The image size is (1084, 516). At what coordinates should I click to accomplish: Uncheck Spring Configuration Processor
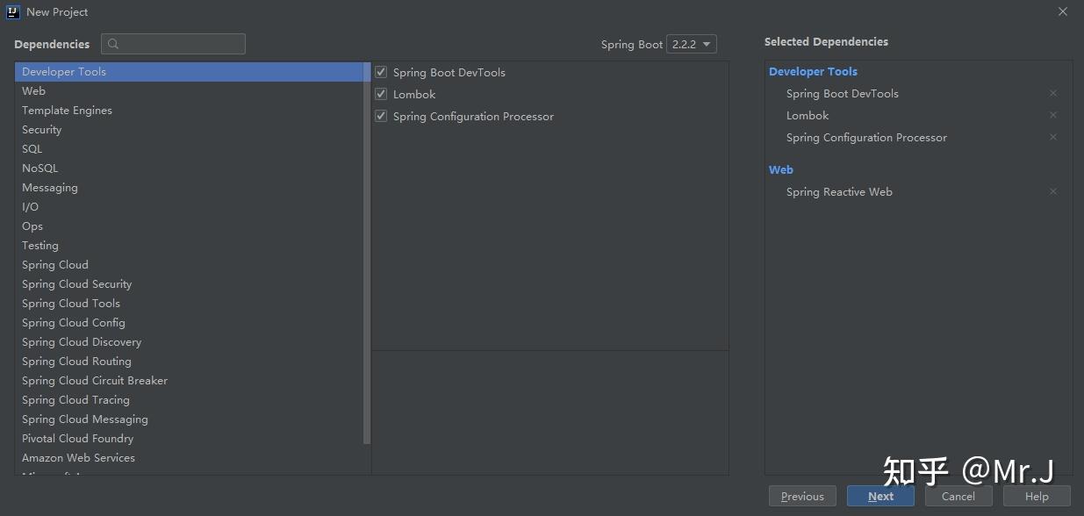coord(381,116)
